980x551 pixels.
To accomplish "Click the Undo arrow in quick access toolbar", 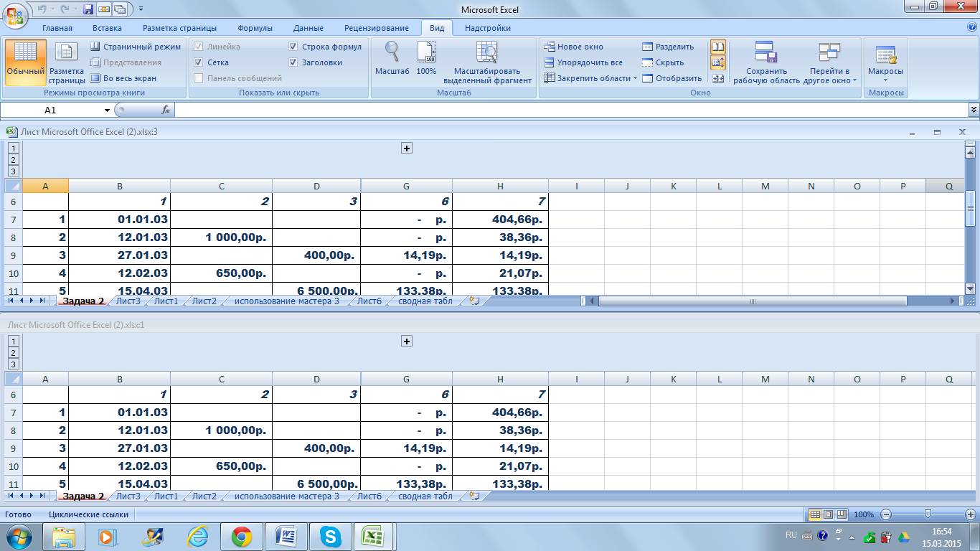I will coord(42,9).
